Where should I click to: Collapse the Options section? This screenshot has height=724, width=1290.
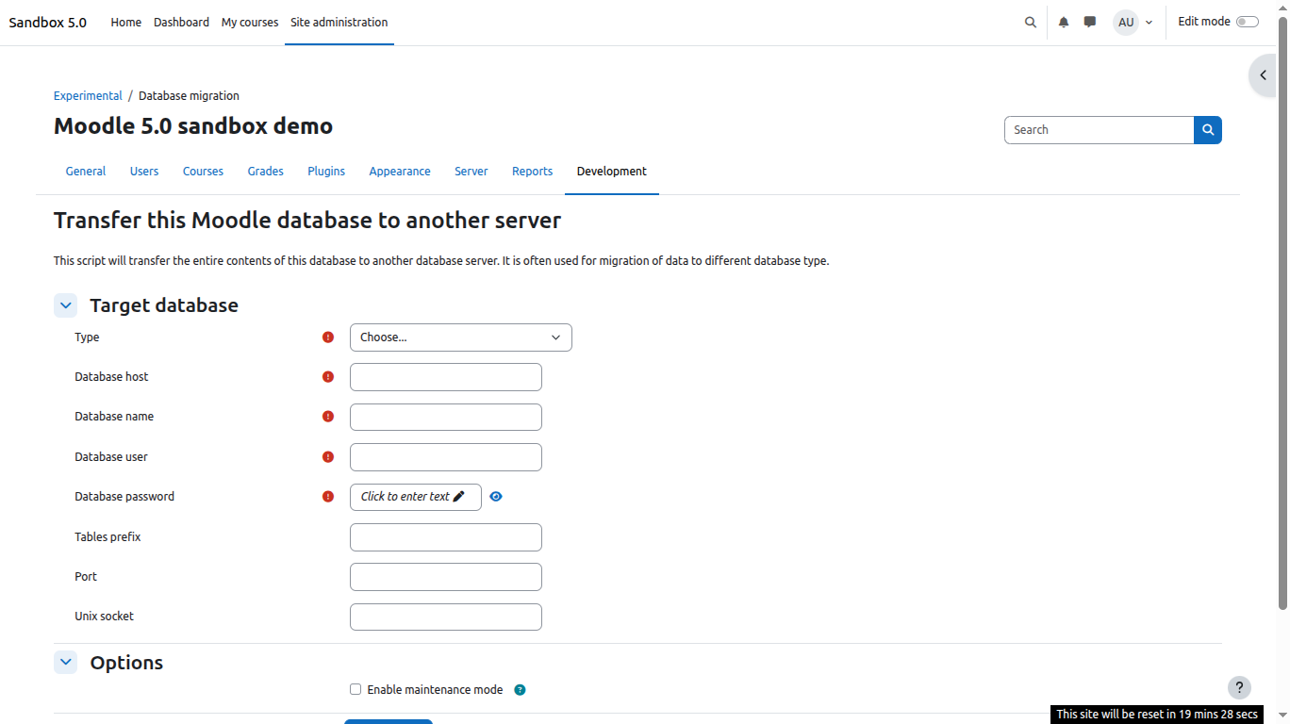click(65, 662)
